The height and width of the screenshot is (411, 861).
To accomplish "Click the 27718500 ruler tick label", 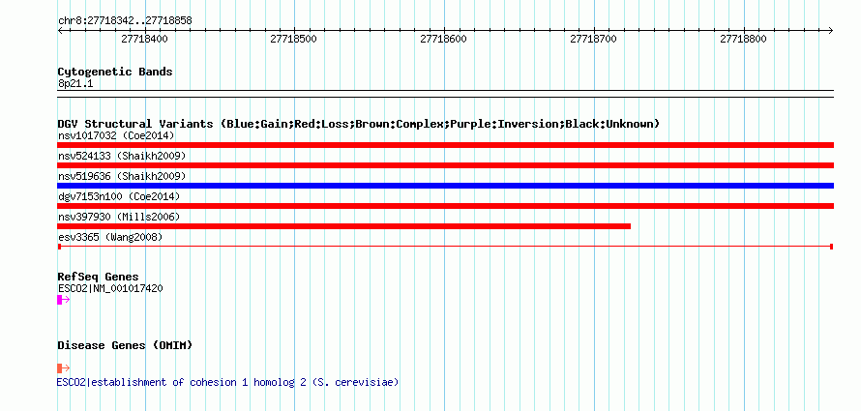I will tap(294, 39).
